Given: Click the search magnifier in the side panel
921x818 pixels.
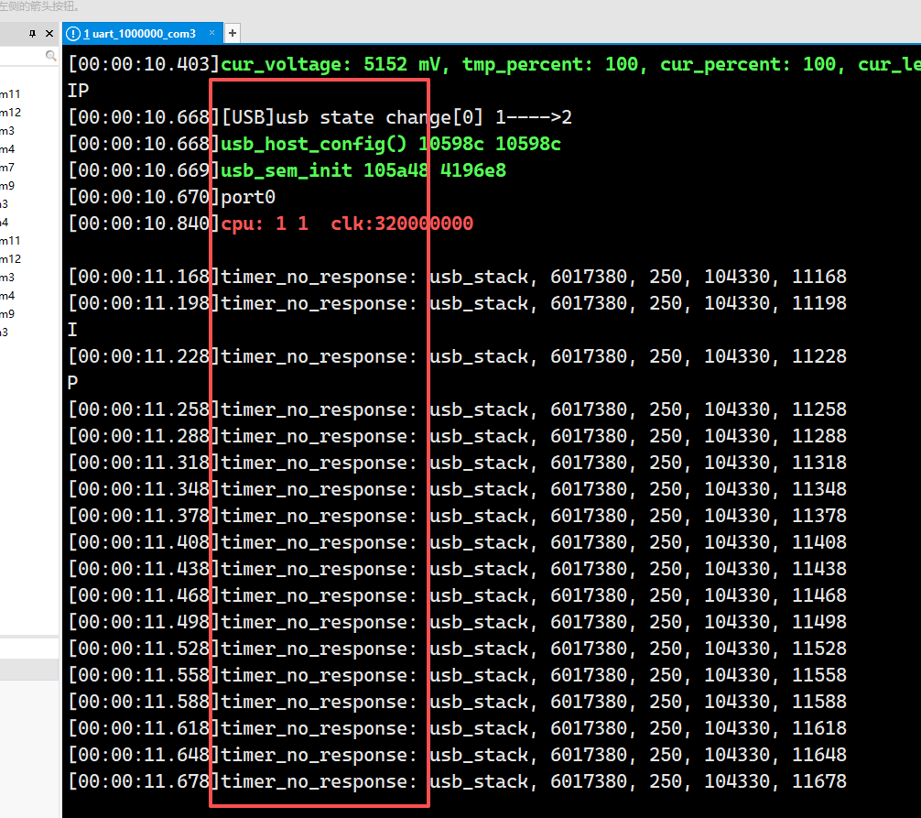Looking at the screenshot, I should [51, 56].
